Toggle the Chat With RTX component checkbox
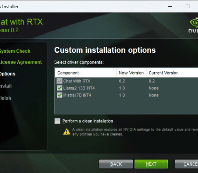The width and height of the screenshot is (198, 173). coord(59,81)
